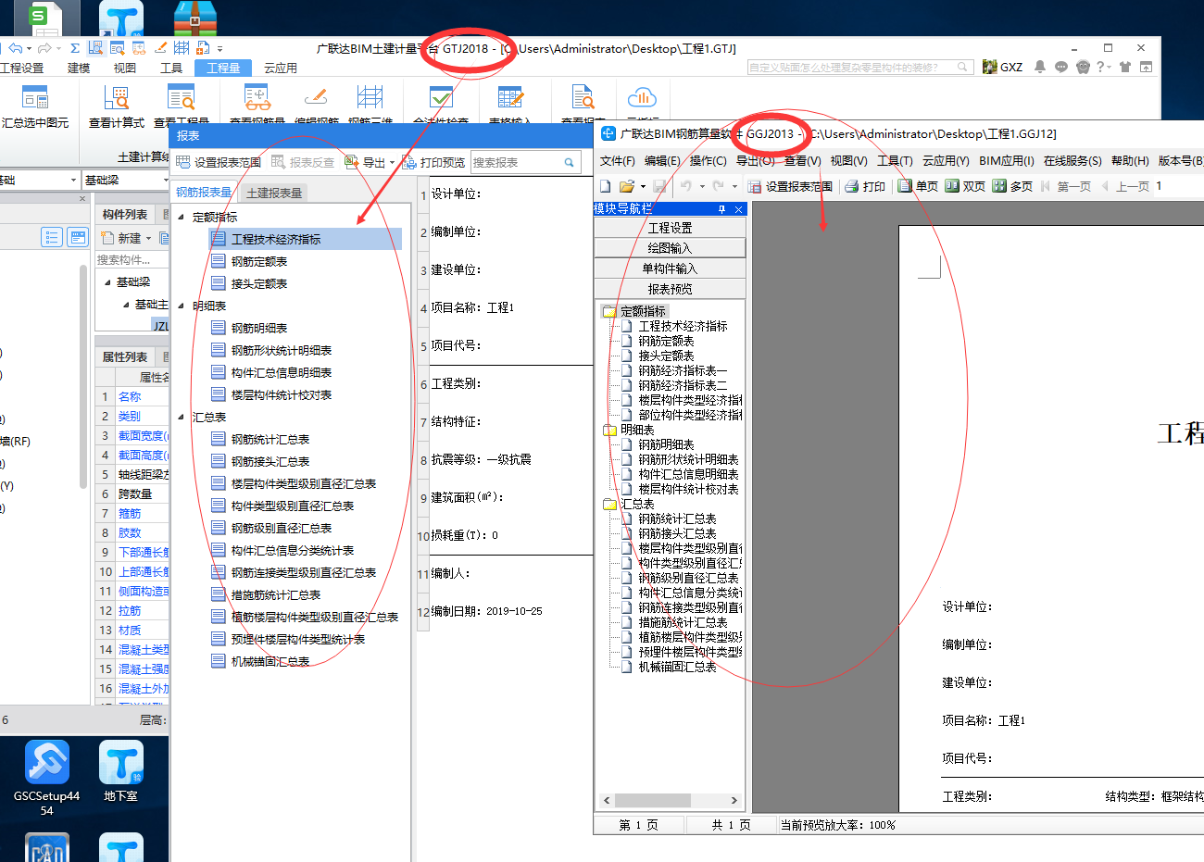
Task: Click the 合法性检查 checkmark ribbon icon
Action: point(441,97)
